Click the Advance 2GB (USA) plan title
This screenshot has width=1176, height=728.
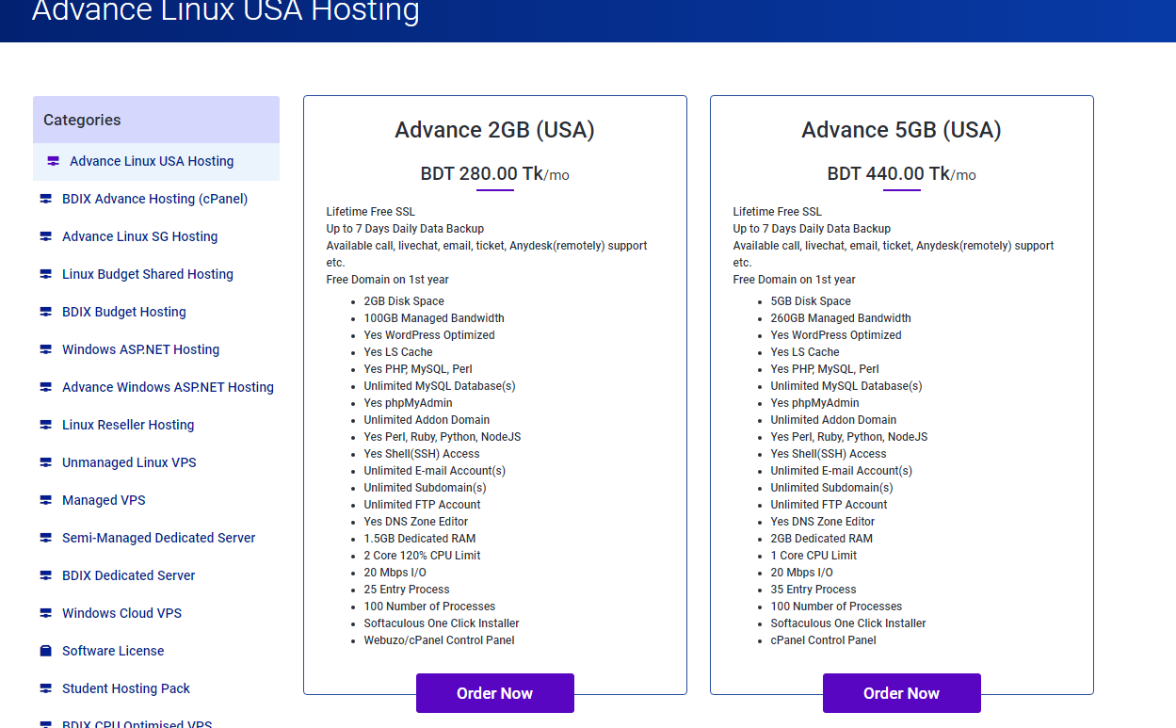pos(494,130)
